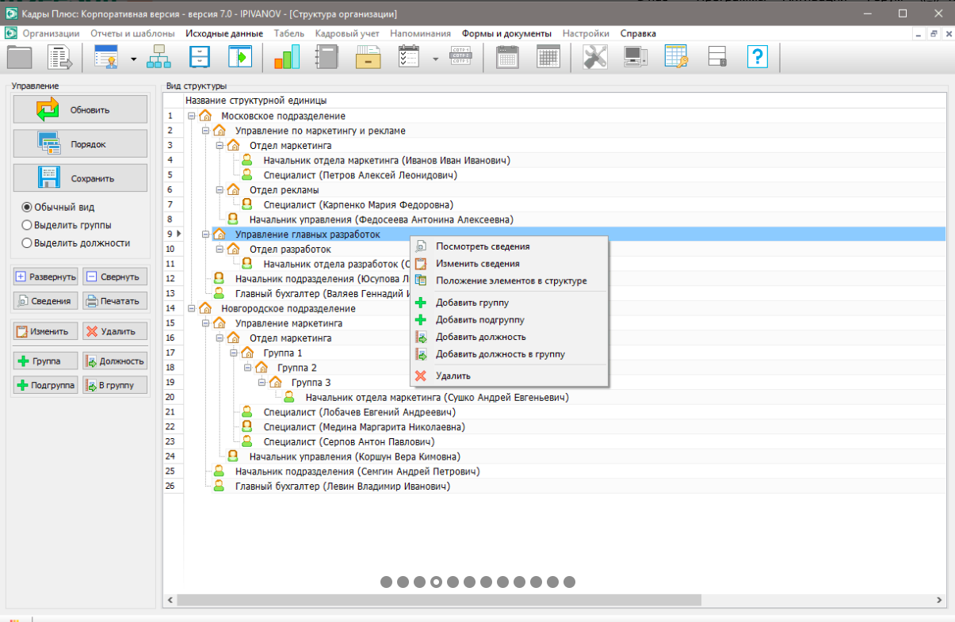Collapse Отдел рекламы tree node
The image size is (955, 622).
tap(220, 190)
